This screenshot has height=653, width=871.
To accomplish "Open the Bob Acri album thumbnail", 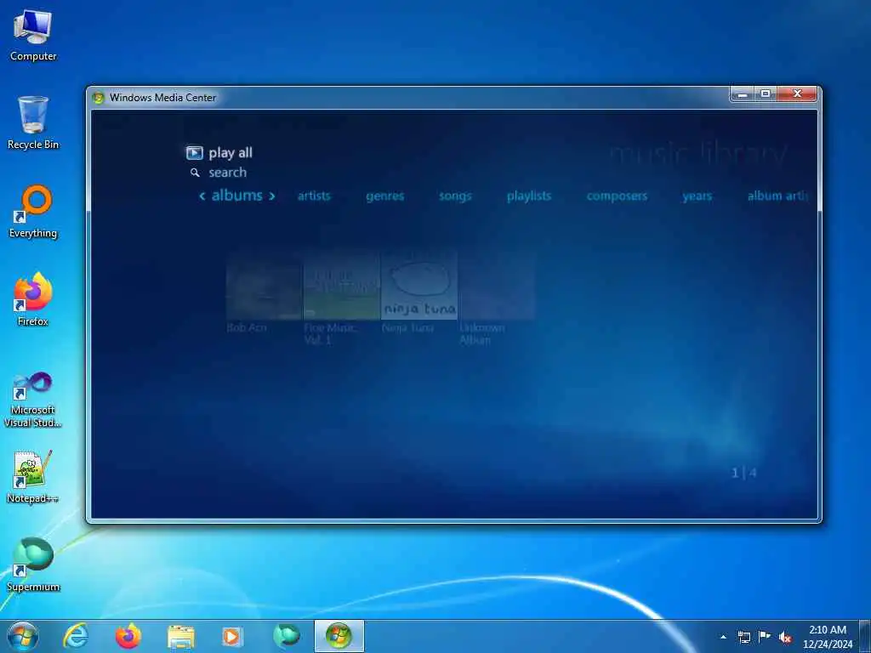I will (x=264, y=286).
